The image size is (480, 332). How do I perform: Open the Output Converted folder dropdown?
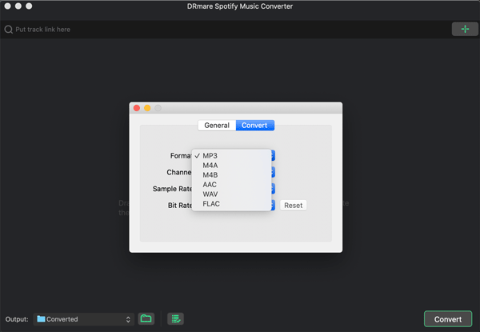coord(83,319)
